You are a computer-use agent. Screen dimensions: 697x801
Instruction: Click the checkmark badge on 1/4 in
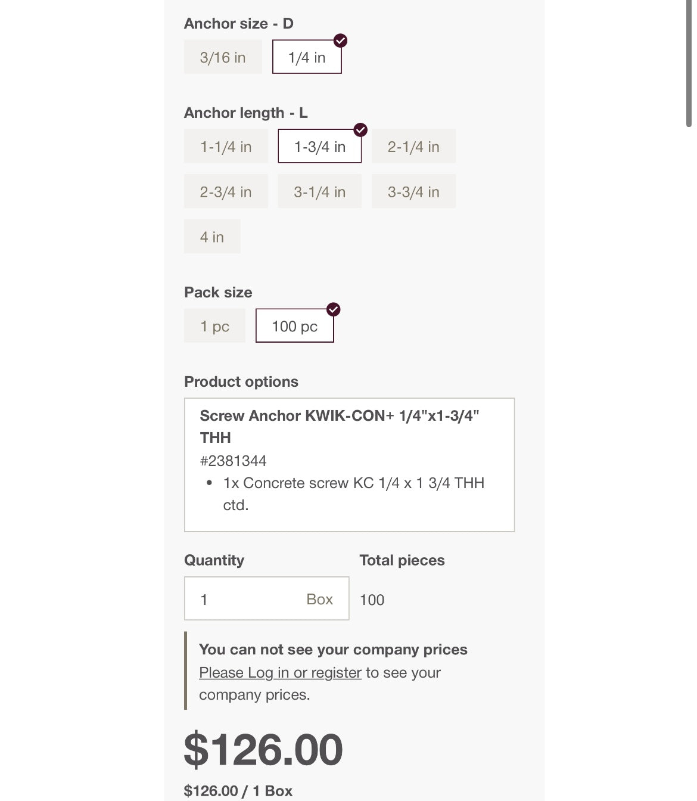pos(340,41)
